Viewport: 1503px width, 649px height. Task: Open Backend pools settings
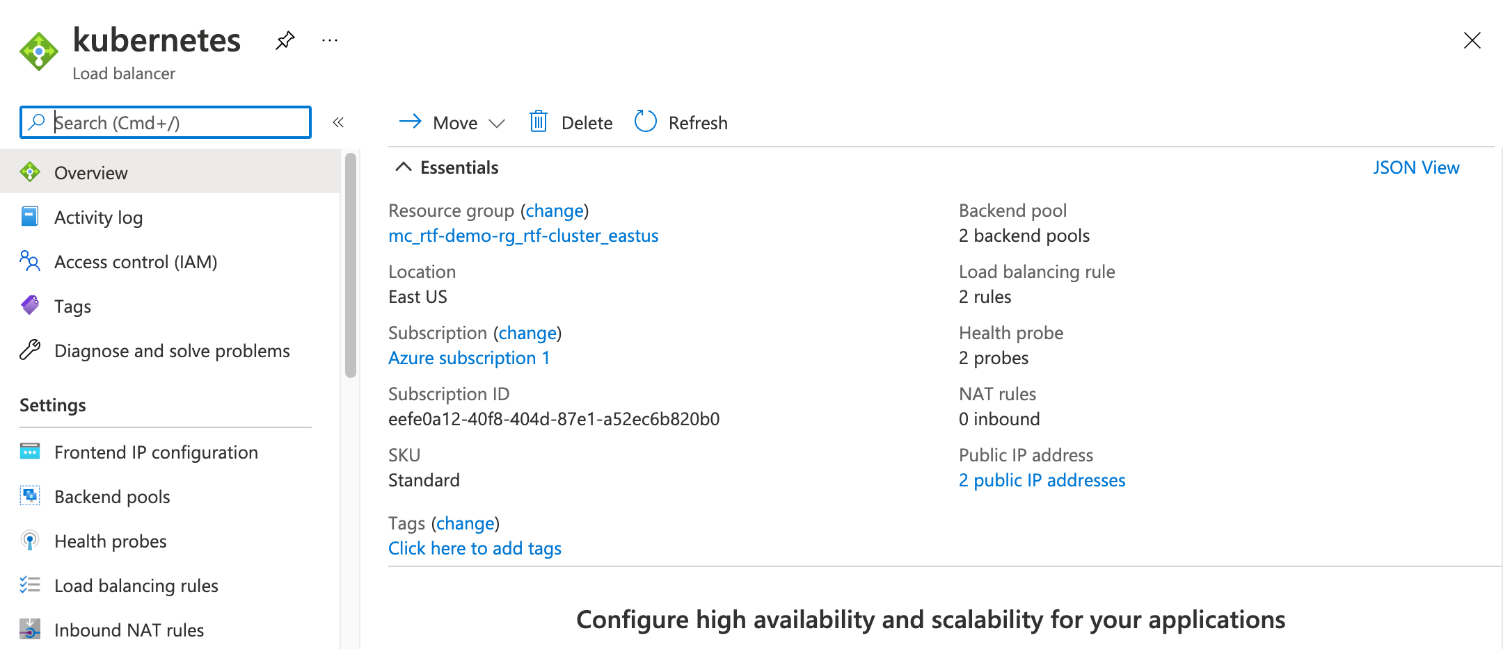click(112, 497)
